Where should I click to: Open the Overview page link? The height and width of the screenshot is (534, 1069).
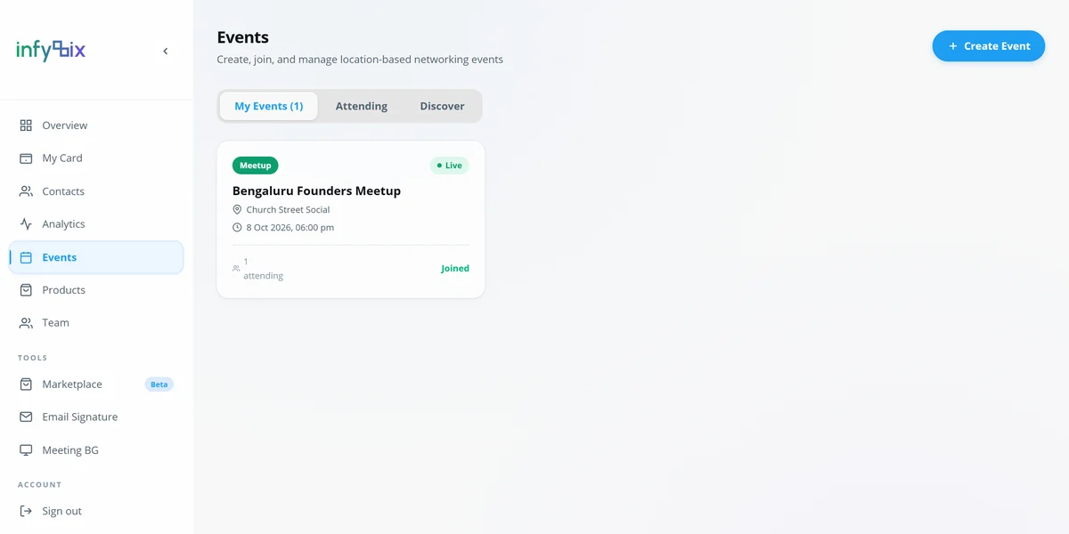[x=96, y=125]
